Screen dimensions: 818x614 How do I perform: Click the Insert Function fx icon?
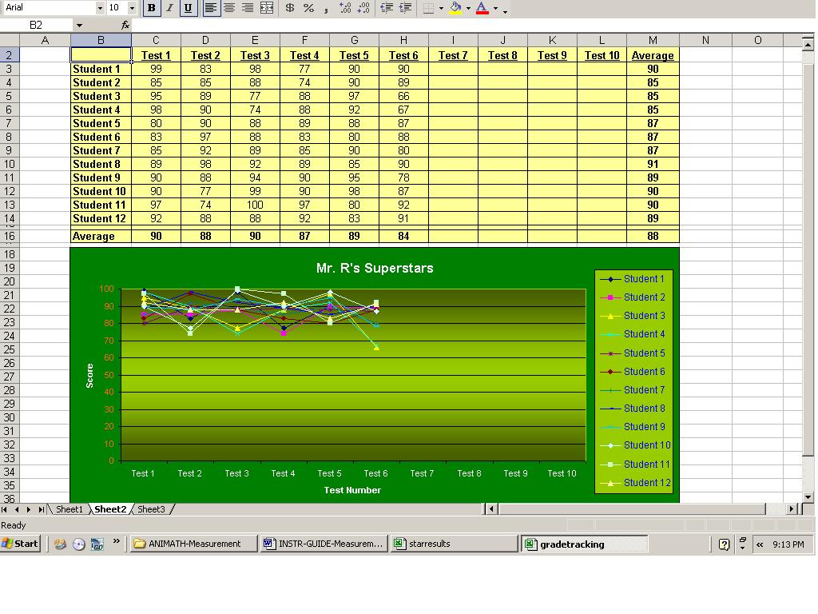point(125,25)
